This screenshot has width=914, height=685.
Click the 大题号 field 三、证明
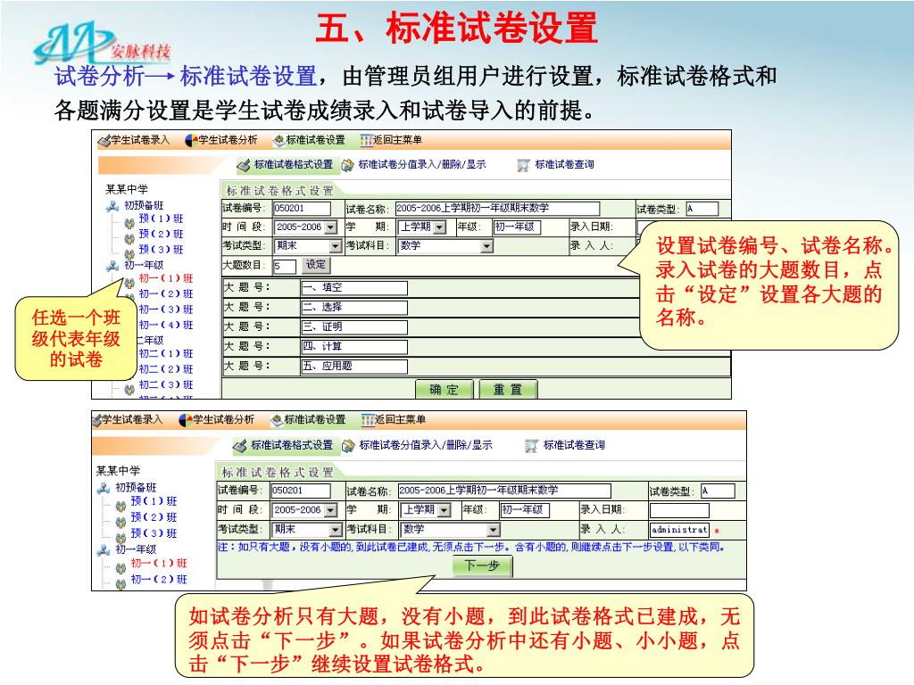click(x=353, y=327)
